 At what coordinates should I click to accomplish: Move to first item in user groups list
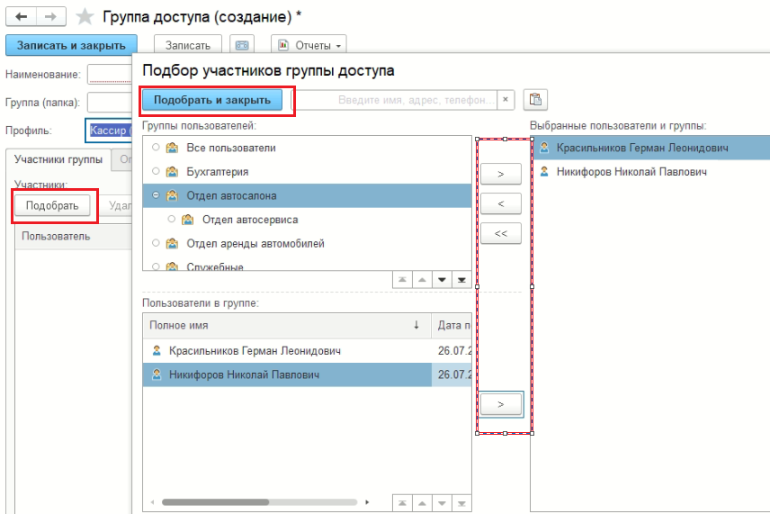[x=402, y=280]
